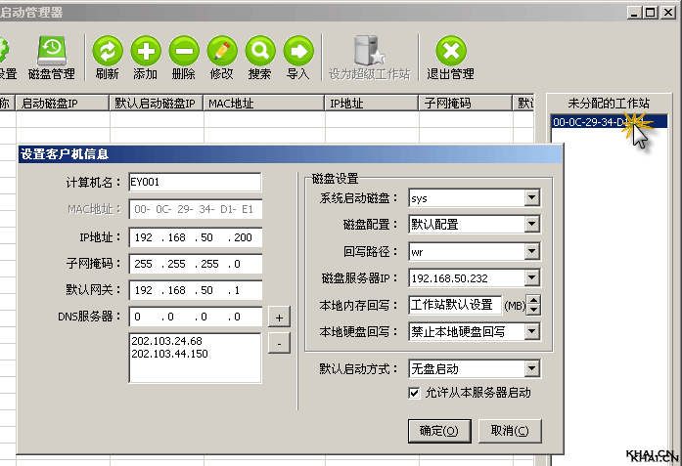Open the 默认启动方式 dropdown
682x466 pixels.
[x=531, y=369]
